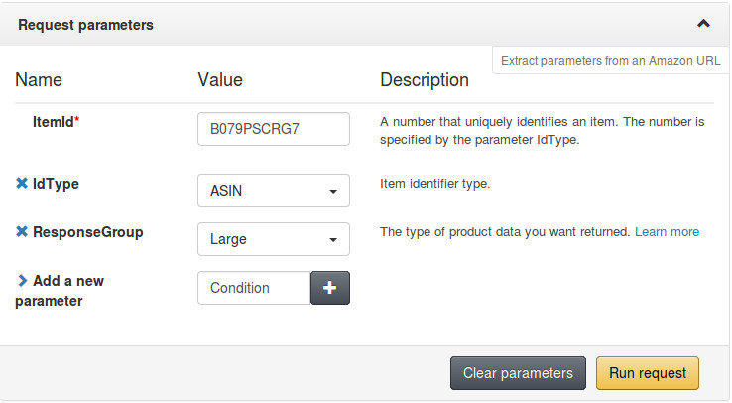Click the ItemId required parameter label

pyautogui.click(x=56, y=122)
